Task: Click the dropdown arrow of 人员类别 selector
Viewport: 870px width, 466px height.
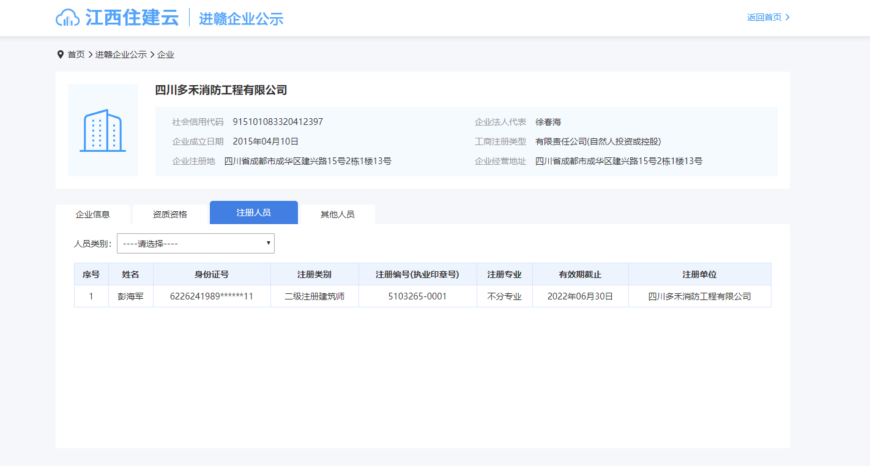Action: click(x=268, y=243)
